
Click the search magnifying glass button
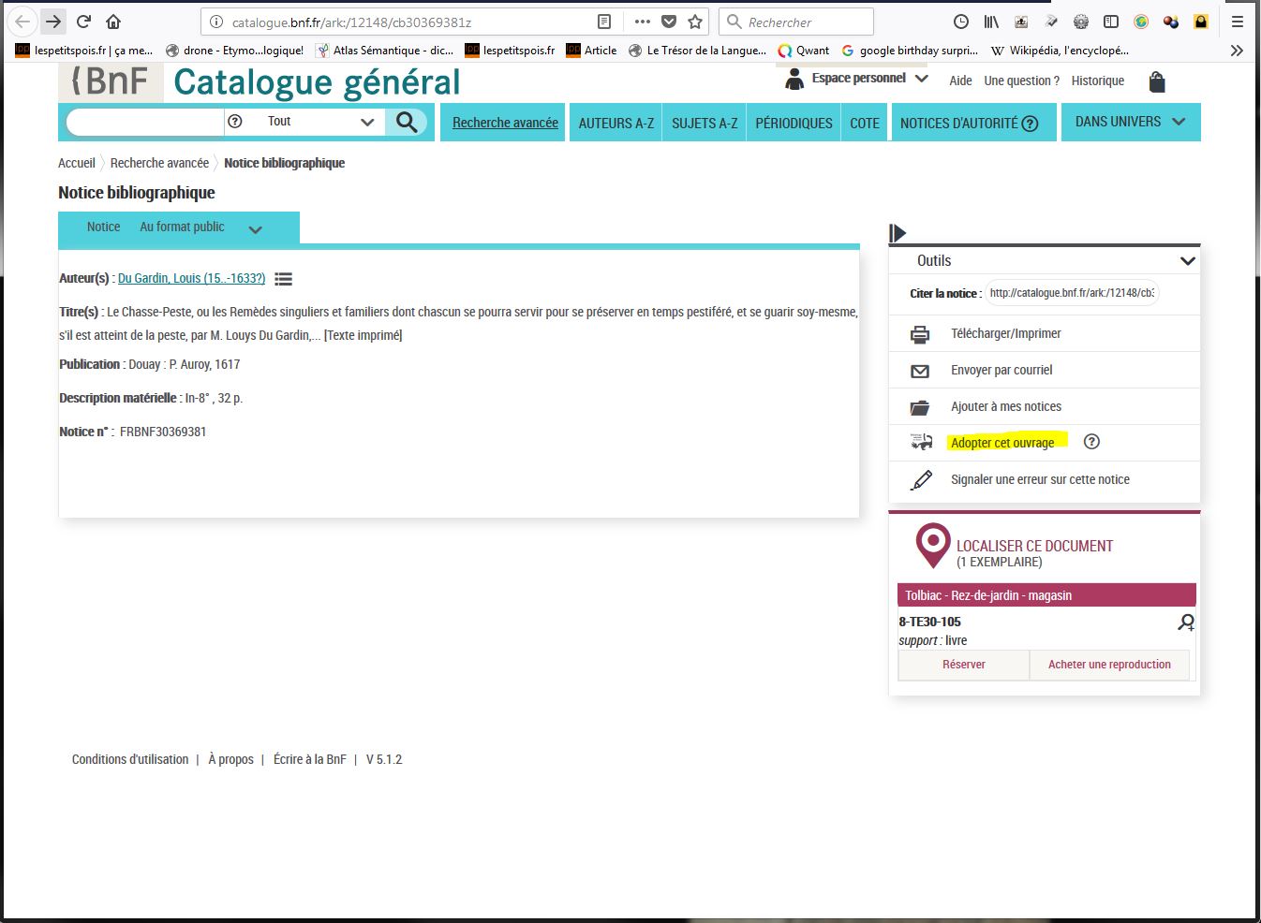pyautogui.click(x=407, y=122)
